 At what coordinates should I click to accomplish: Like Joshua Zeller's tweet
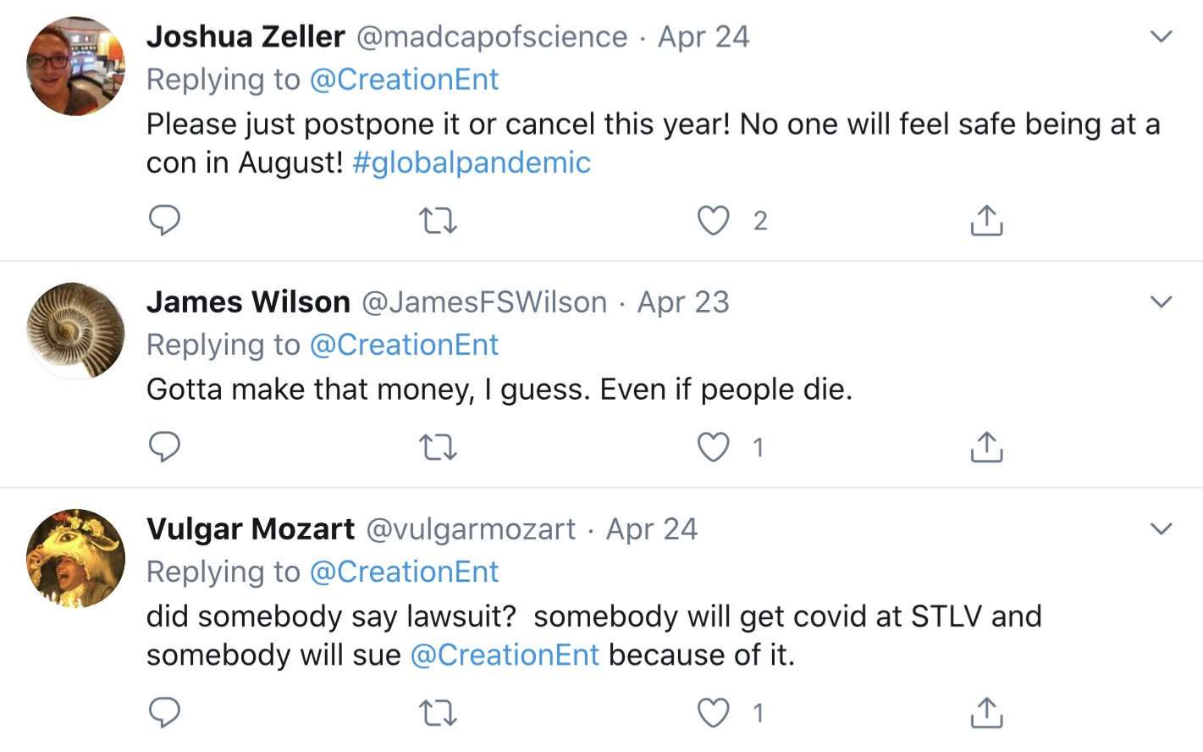[713, 221]
